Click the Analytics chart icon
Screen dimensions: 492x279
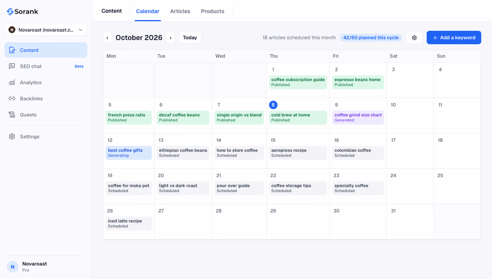tap(12, 82)
